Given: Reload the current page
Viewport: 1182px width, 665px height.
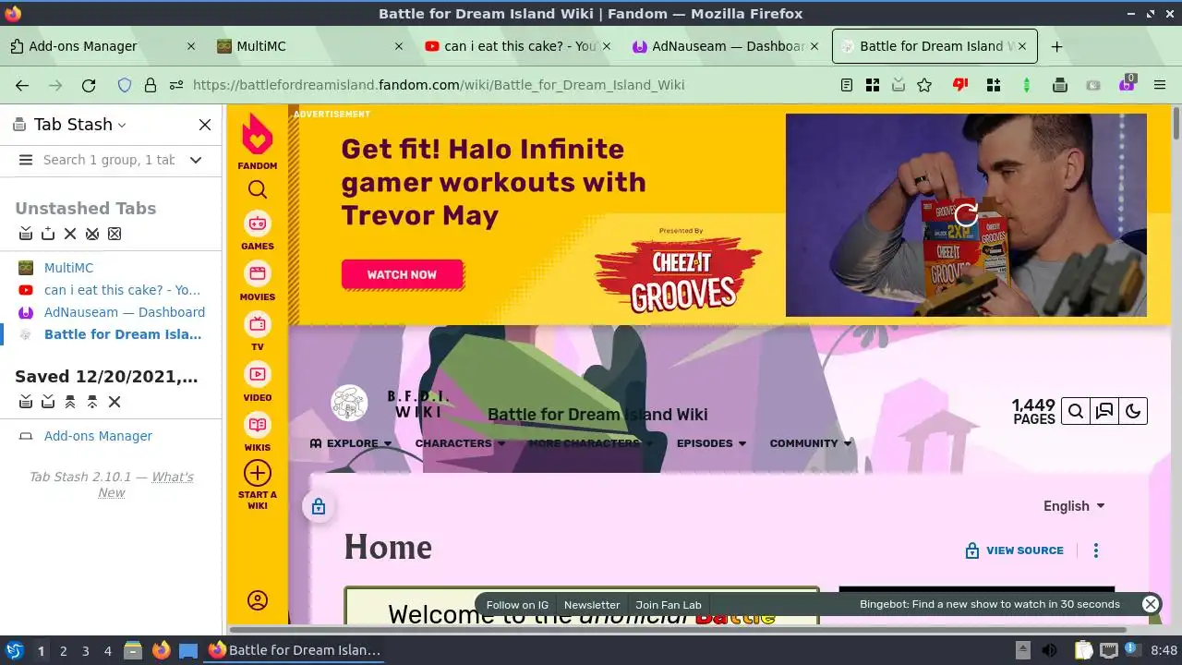Looking at the screenshot, I should pos(89,85).
